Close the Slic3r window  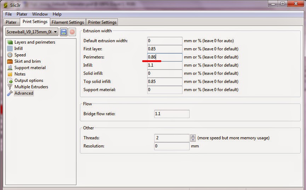pyautogui.click(x=296, y=4)
